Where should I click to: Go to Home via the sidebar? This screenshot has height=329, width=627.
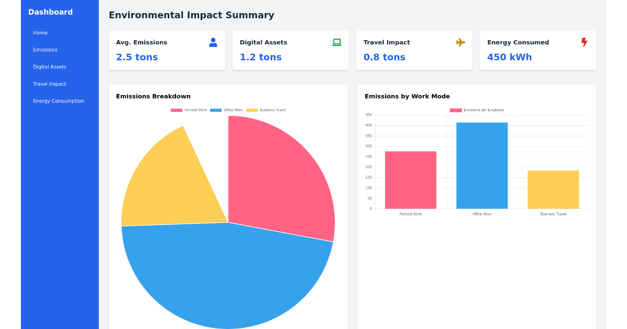(40, 32)
